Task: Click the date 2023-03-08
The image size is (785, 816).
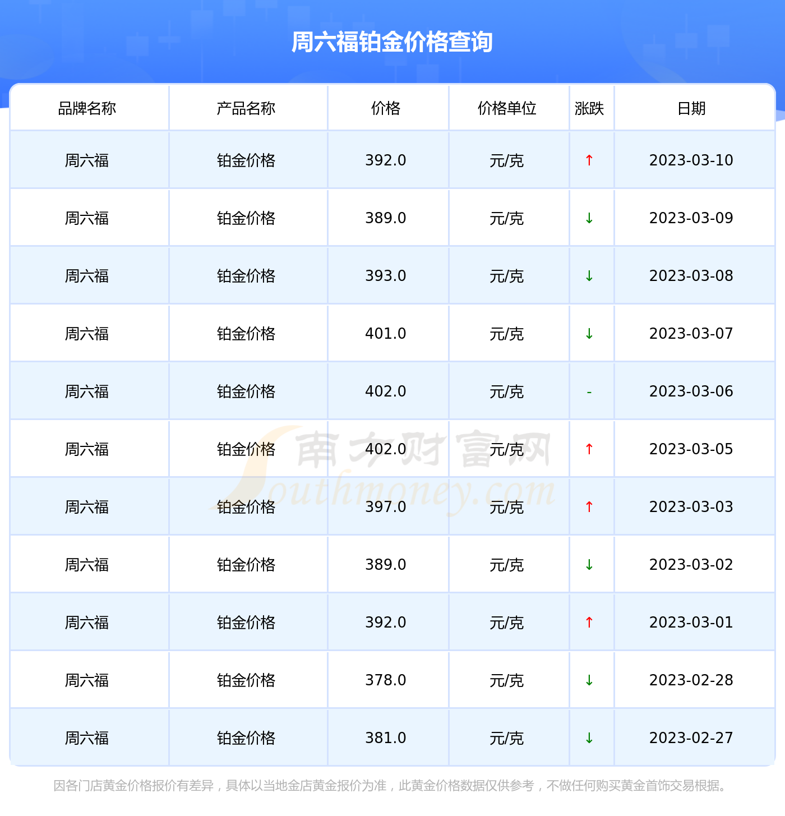Action: [691, 276]
